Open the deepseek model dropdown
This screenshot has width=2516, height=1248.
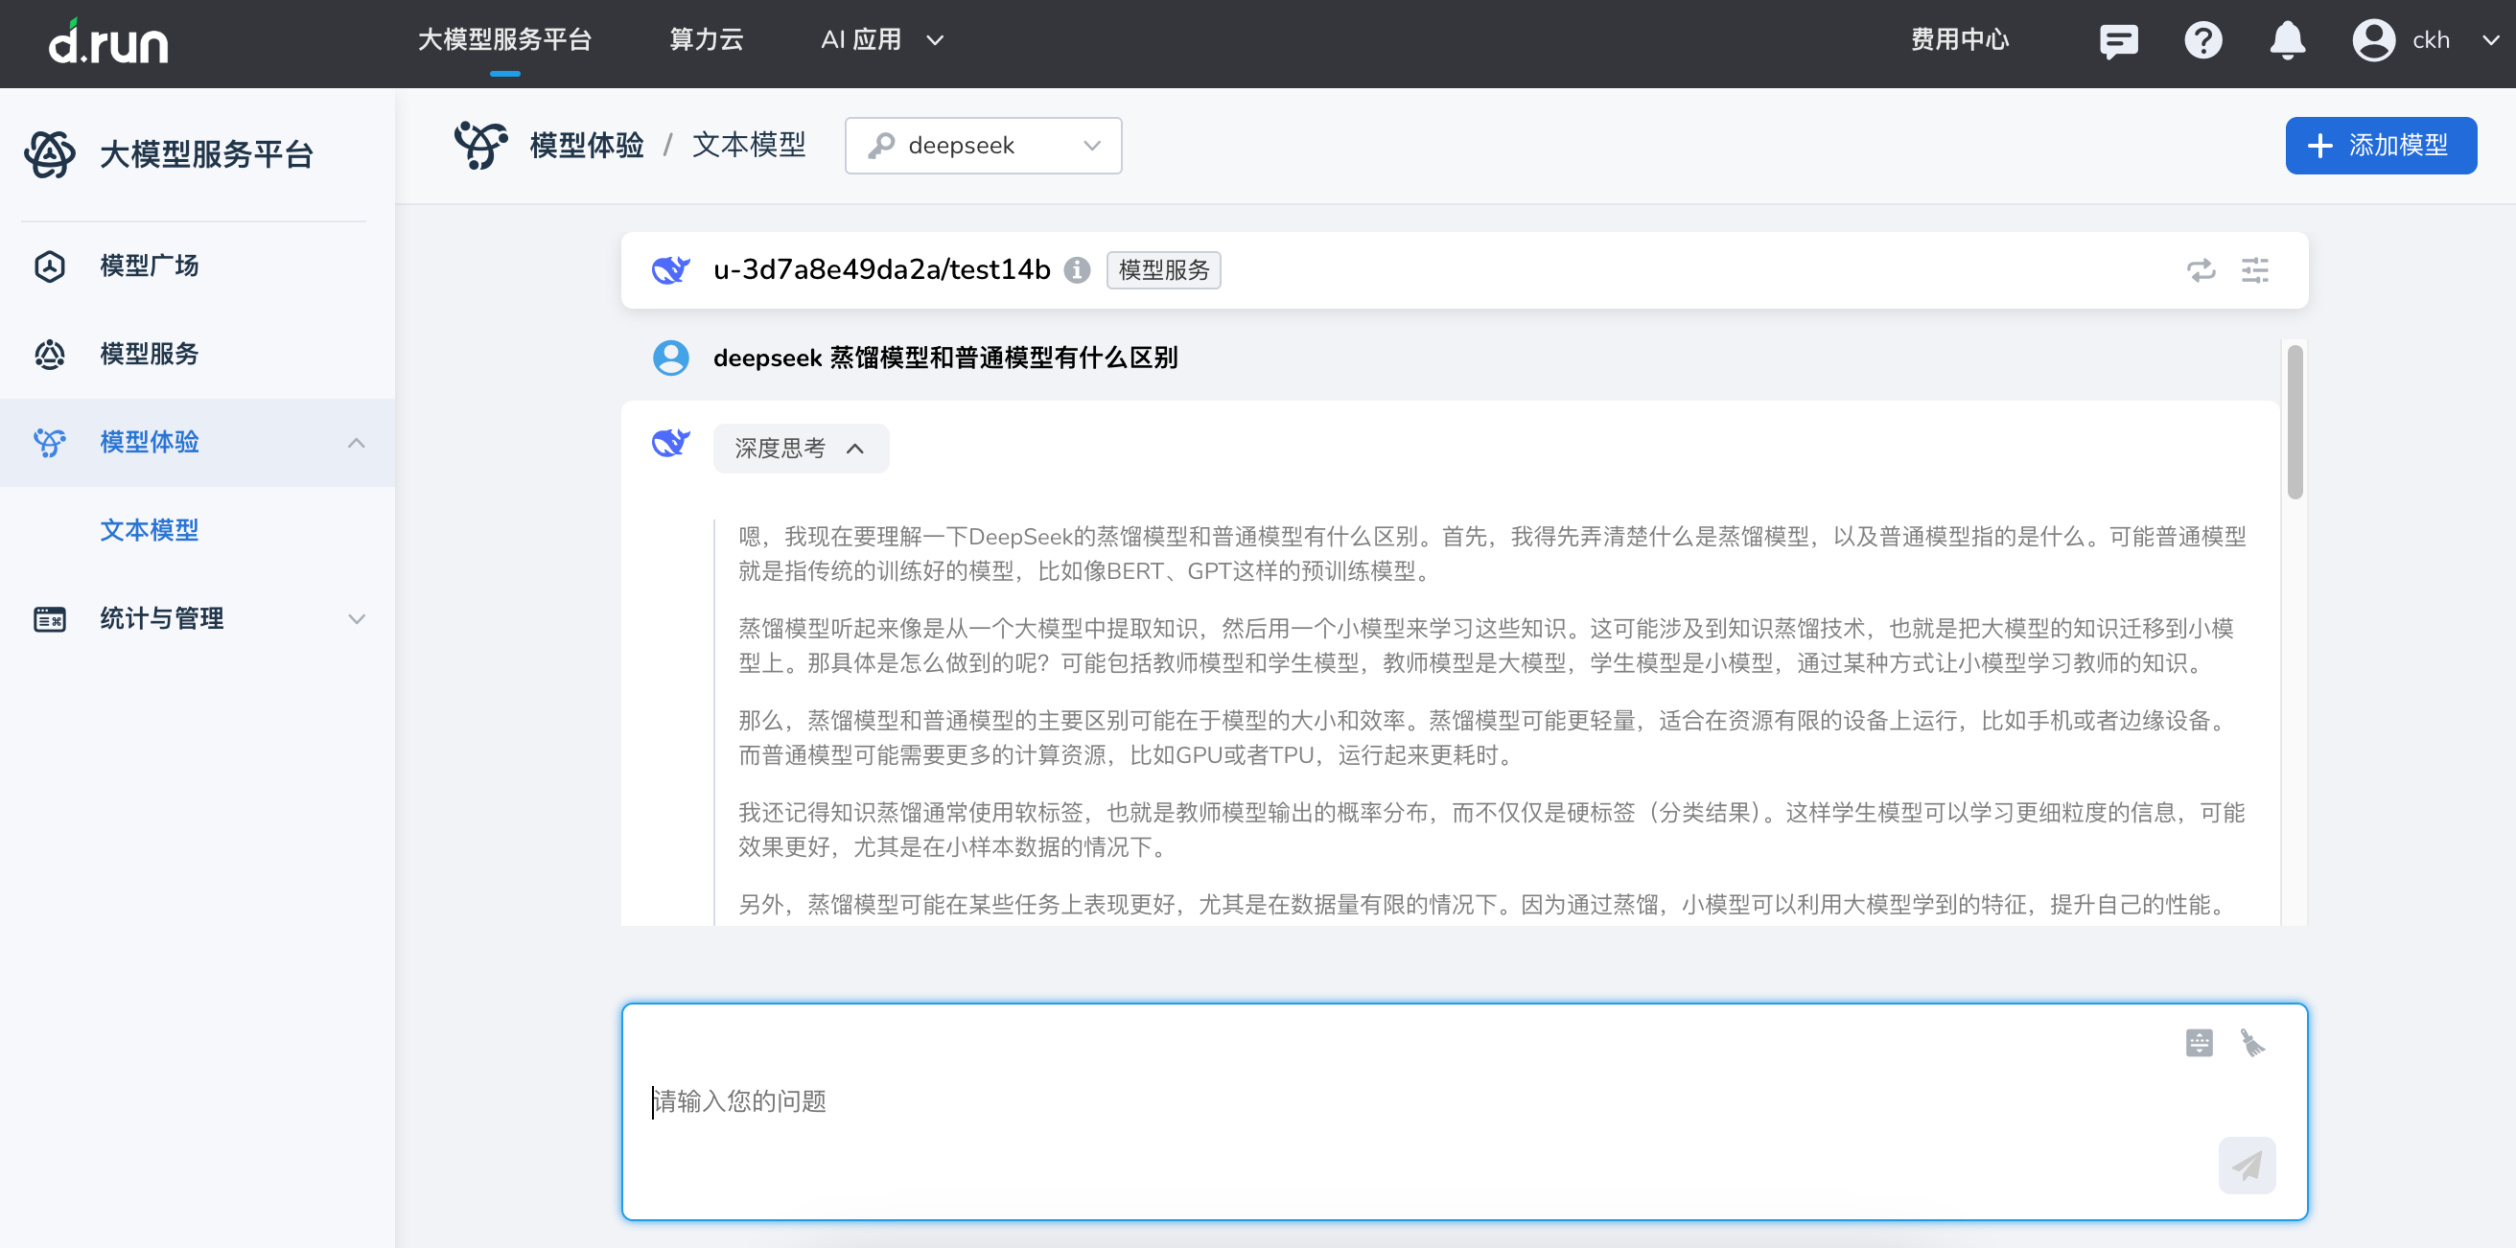[984, 145]
